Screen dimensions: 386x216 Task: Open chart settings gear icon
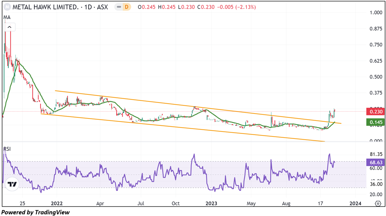tap(378, 204)
